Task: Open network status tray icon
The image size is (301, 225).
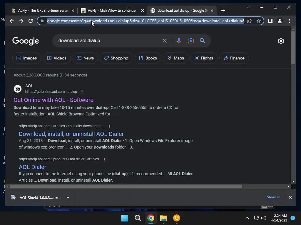Action: coord(256,218)
